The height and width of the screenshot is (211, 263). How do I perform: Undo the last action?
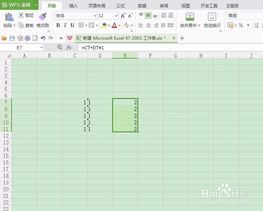tap(43, 38)
